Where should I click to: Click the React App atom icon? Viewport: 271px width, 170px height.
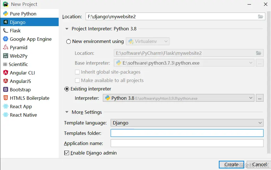6,106
